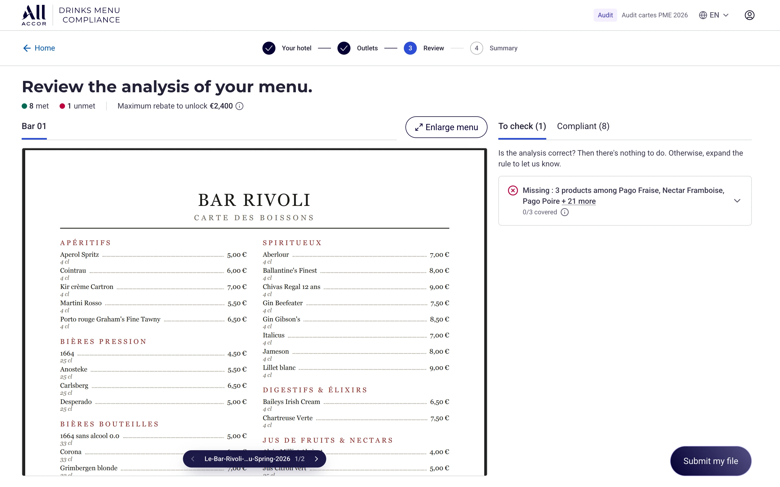Viewport: 780px width, 487px height.
Task: Select the step 3 Review circle
Action: click(x=410, y=48)
